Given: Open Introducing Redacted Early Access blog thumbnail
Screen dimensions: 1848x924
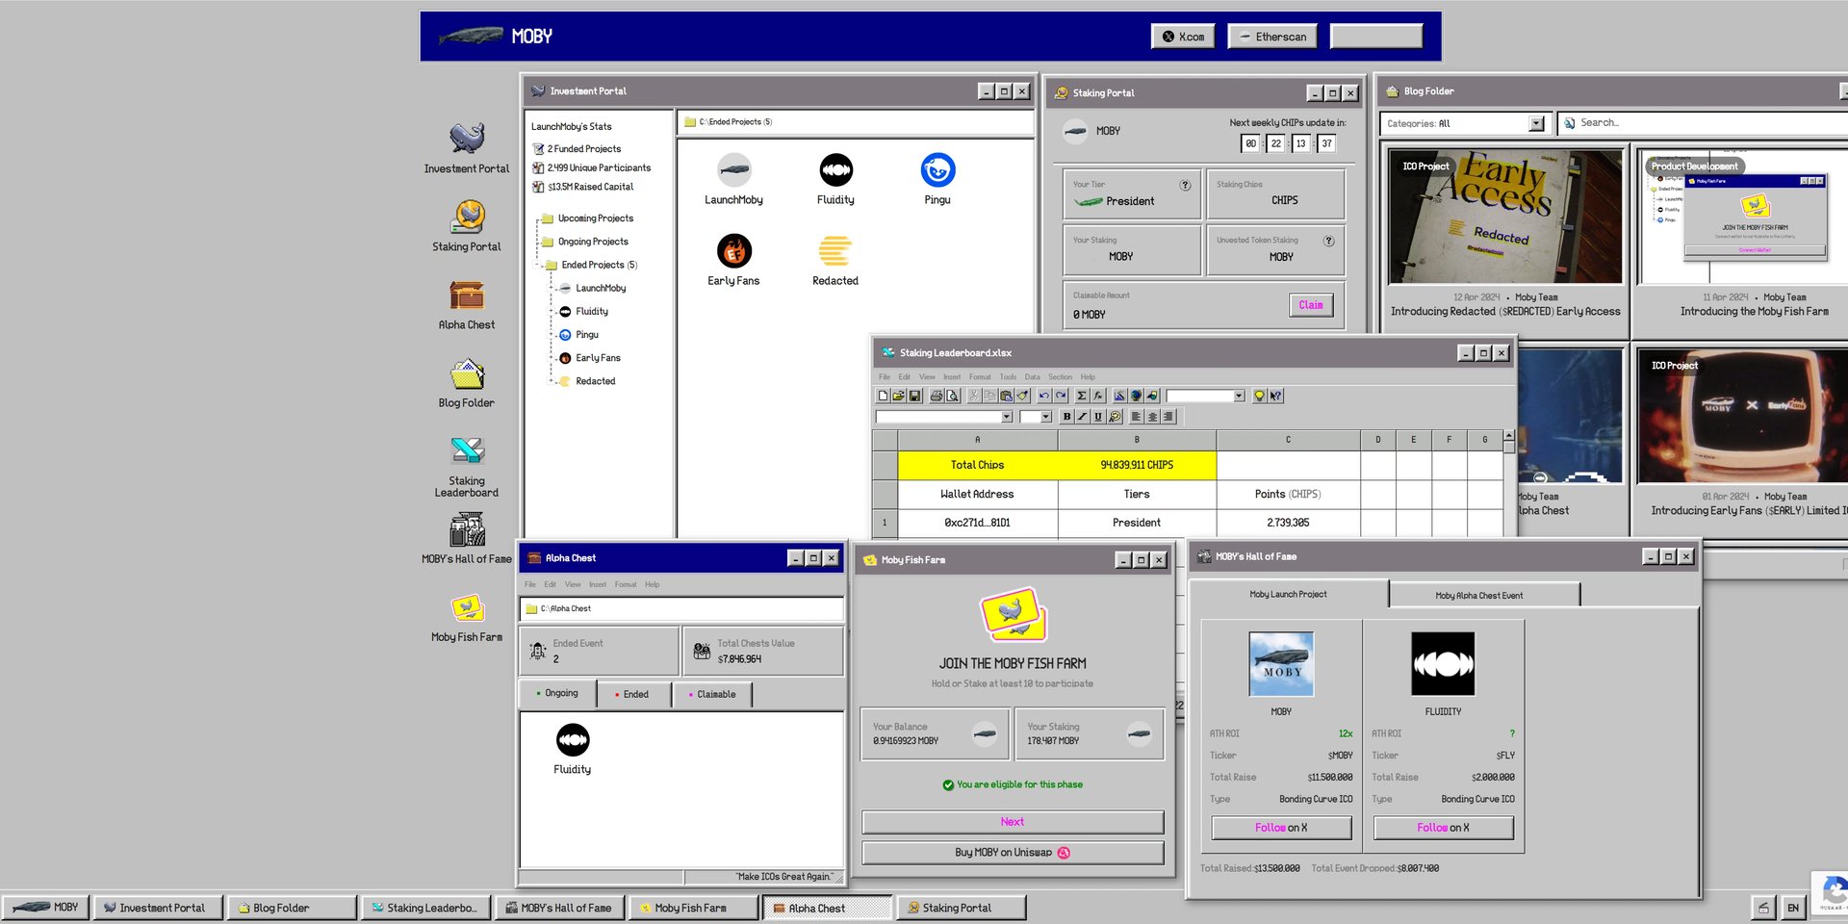Looking at the screenshot, I should [1504, 217].
